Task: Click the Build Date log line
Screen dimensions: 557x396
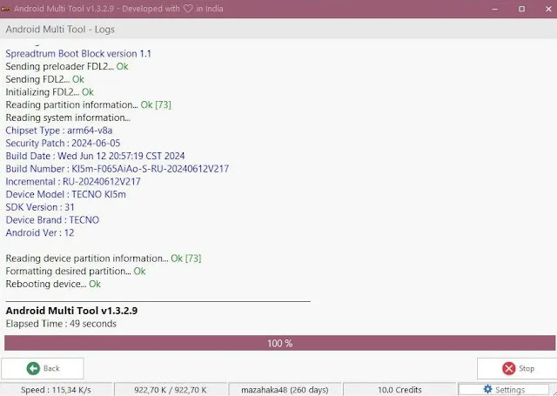Action: [95, 156]
